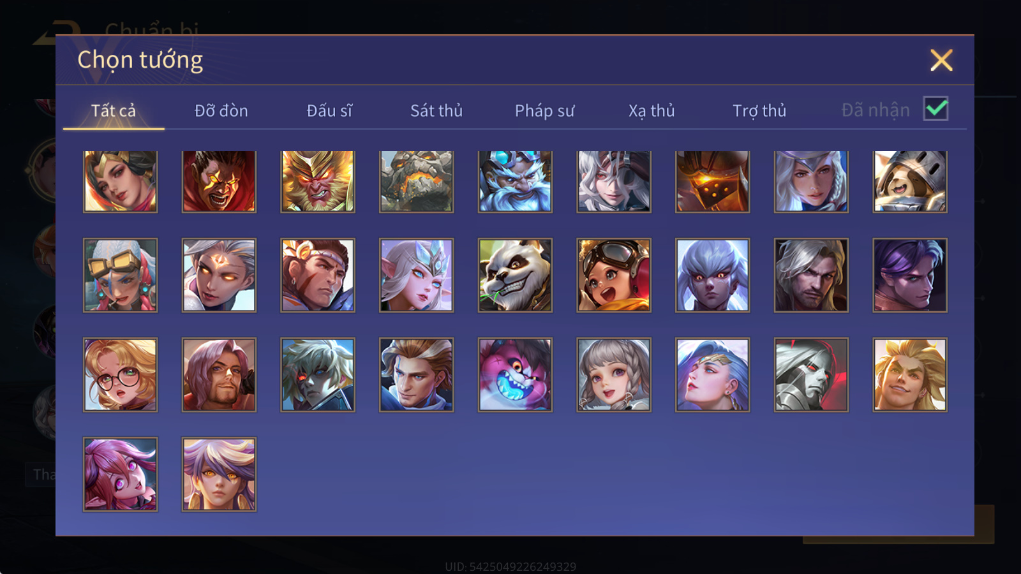Select the panda hero portrait
This screenshot has width=1021, height=574.
(515, 276)
